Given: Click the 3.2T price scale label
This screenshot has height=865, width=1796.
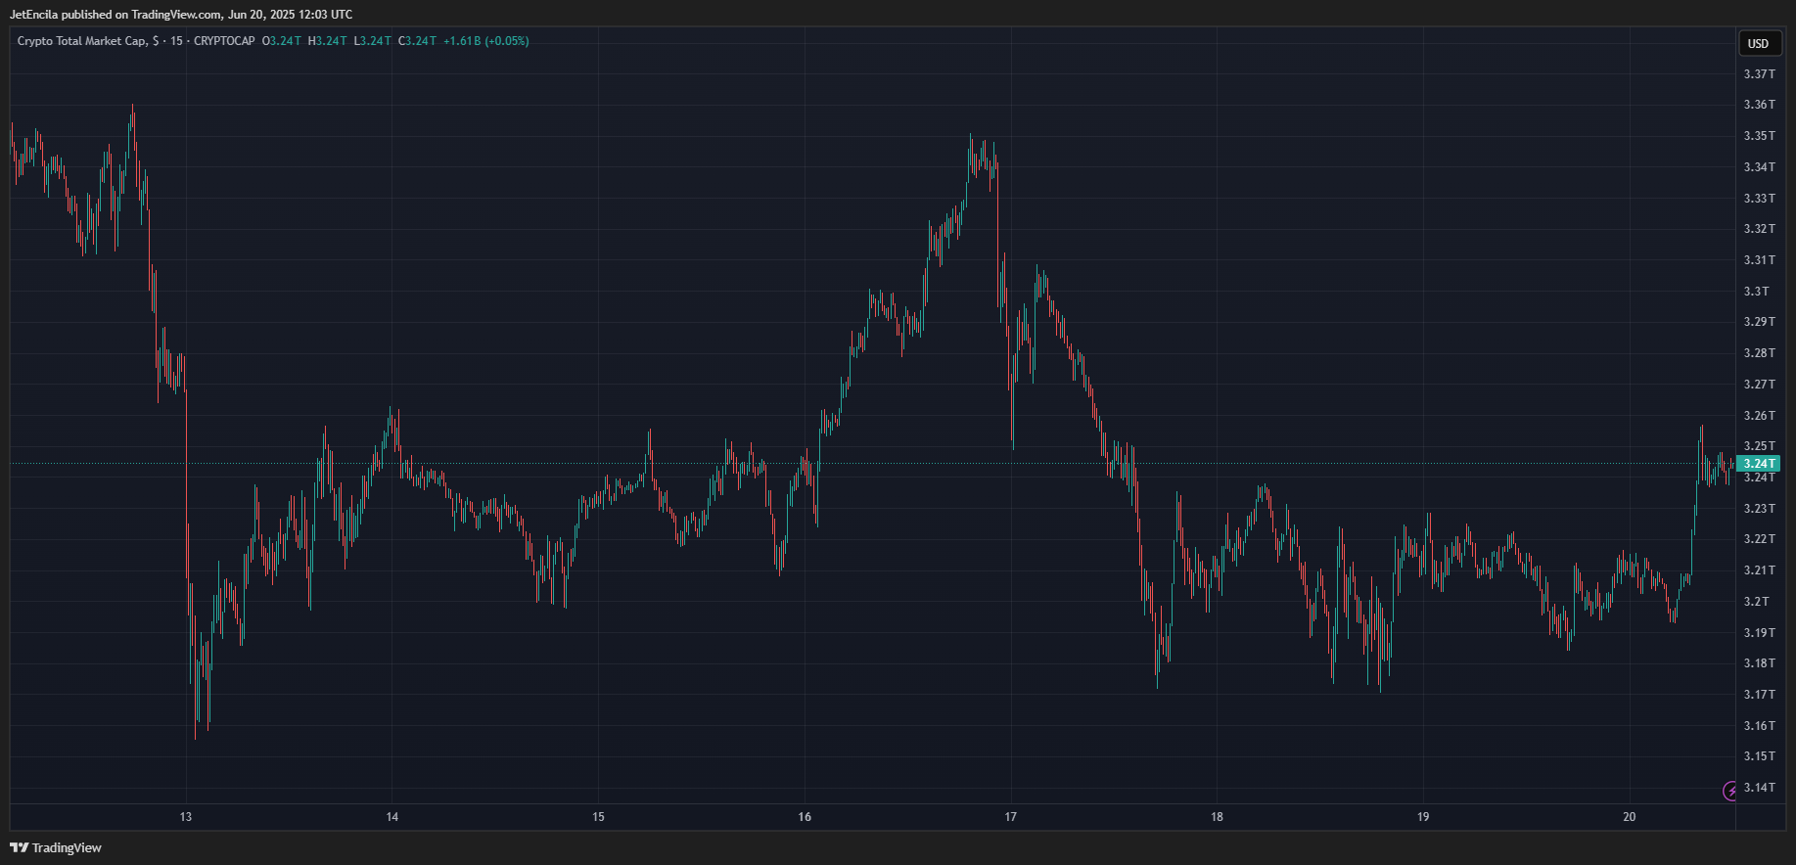Looking at the screenshot, I should 1756,602.
